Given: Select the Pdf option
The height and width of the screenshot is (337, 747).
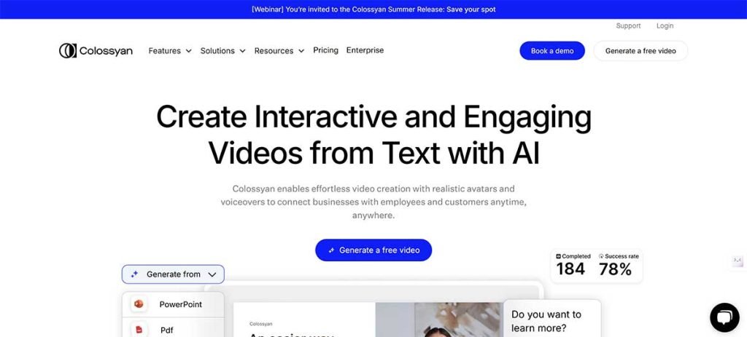Looking at the screenshot, I should tap(173, 328).
